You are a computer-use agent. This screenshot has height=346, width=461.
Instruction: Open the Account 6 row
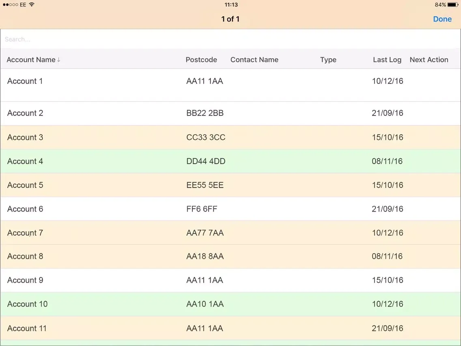pyautogui.click(x=25, y=209)
